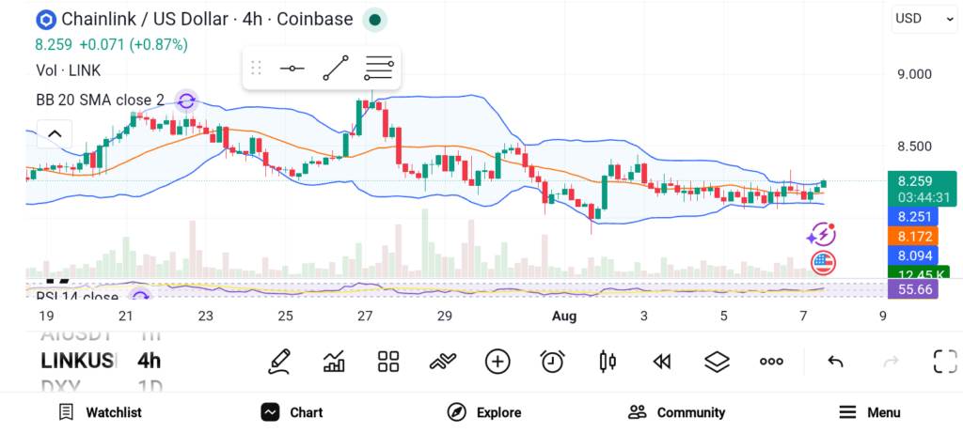Open the object tree layers icon

[716, 362]
